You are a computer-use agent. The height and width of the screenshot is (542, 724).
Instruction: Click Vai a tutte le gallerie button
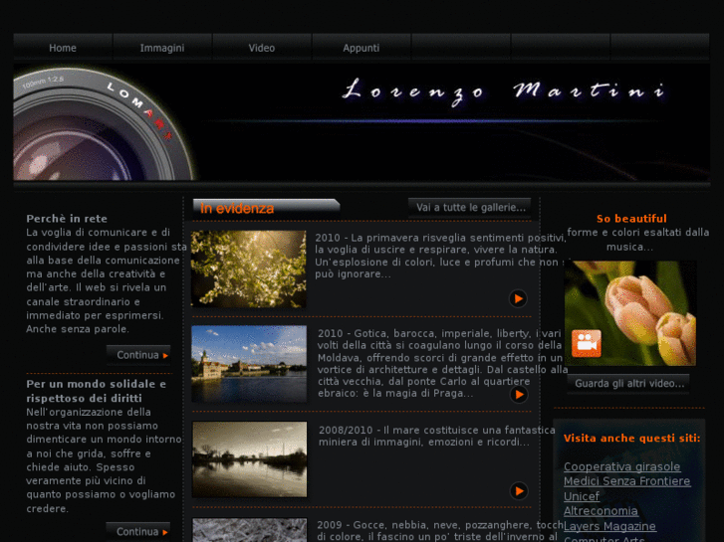[470, 208]
